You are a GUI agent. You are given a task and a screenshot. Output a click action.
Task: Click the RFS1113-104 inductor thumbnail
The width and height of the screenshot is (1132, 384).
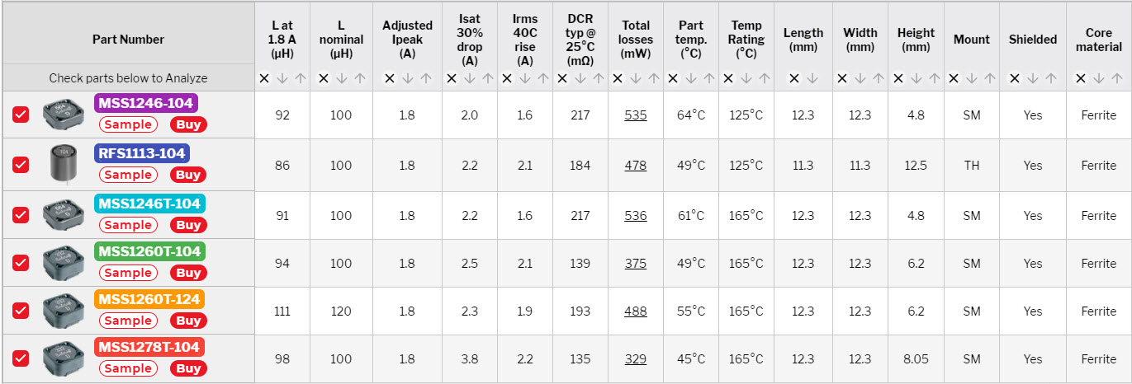(x=64, y=165)
